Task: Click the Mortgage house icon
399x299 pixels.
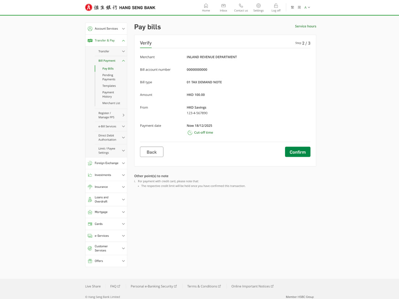Action: pyautogui.click(x=90, y=212)
